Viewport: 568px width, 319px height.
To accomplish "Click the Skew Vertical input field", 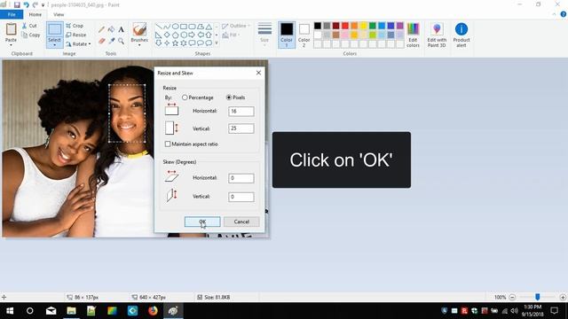I will [241, 197].
